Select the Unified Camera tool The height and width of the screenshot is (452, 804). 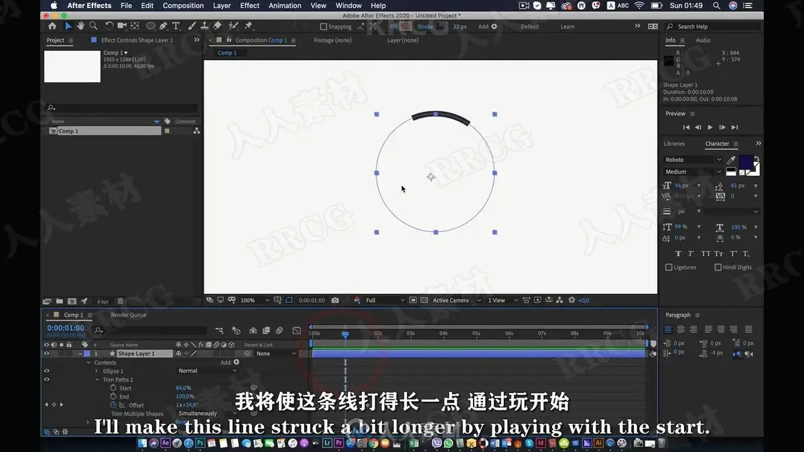click(x=123, y=26)
